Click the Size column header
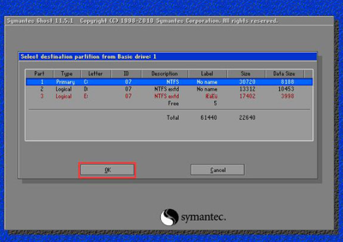This screenshot has width=343, height=242. tap(246, 73)
